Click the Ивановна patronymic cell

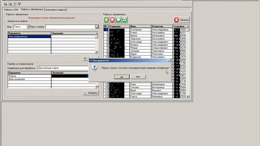coord(162,97)
